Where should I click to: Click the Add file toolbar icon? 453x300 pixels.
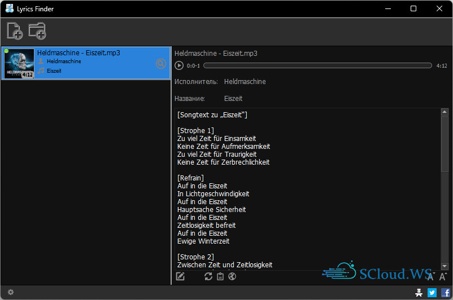coord(15,31)
